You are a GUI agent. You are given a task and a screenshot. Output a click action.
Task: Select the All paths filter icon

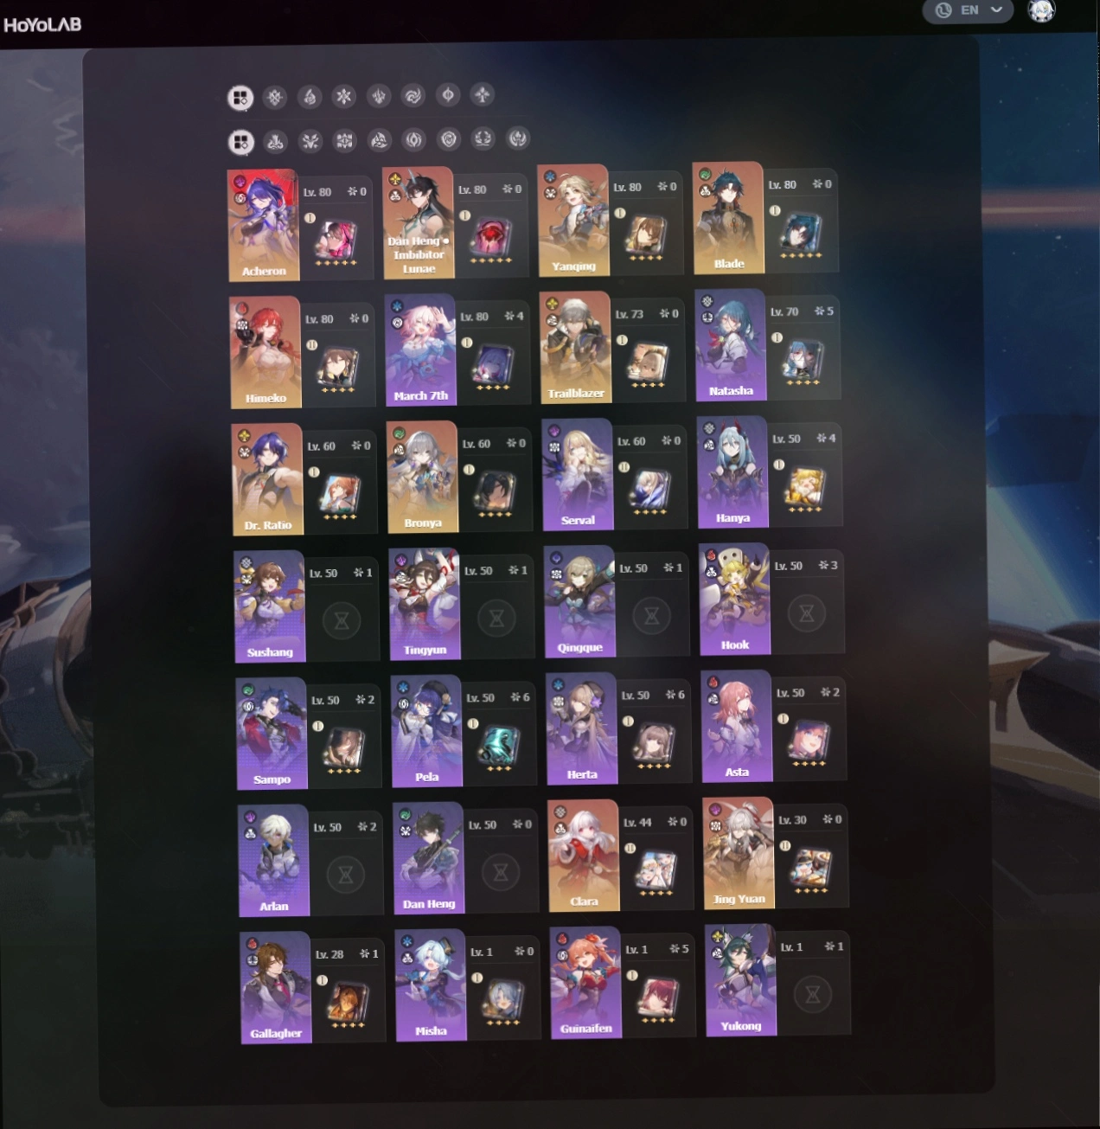(241, 141)
